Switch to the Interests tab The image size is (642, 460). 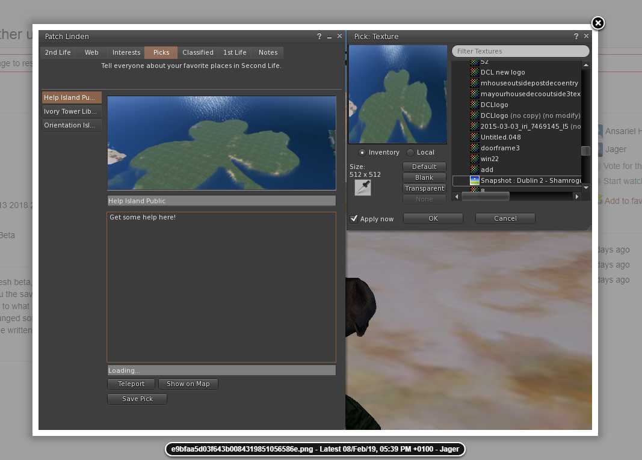click(x=126, y=52)
